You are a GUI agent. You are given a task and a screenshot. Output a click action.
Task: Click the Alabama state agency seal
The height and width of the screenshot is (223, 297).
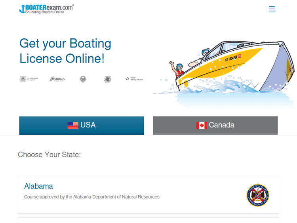click(257, 195)
